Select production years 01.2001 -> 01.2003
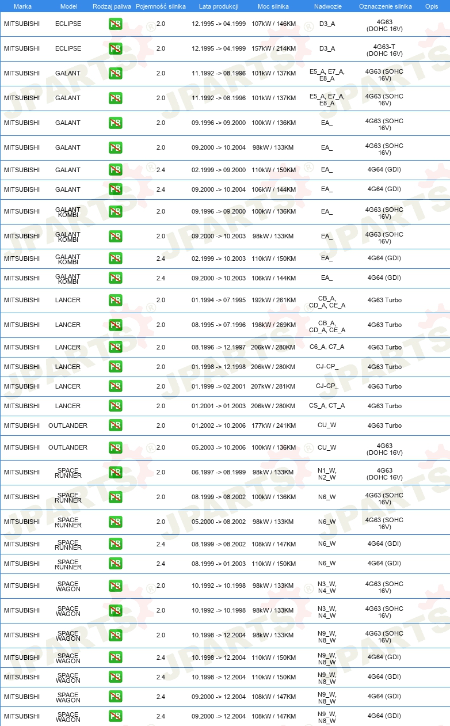This screenshot has width=450, height=726. [x=219, y=406]
